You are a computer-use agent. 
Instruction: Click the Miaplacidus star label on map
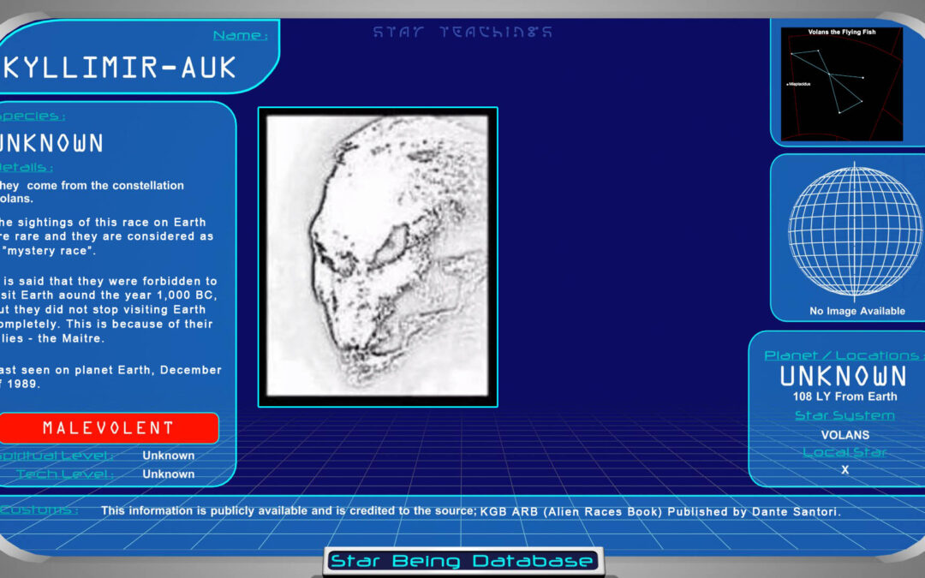799,84
